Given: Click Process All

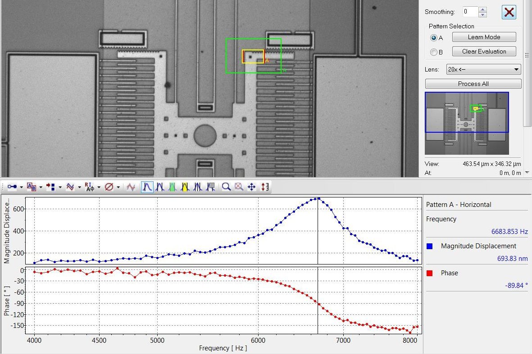Looking at the screenshot, I should (x=473, y=84).
